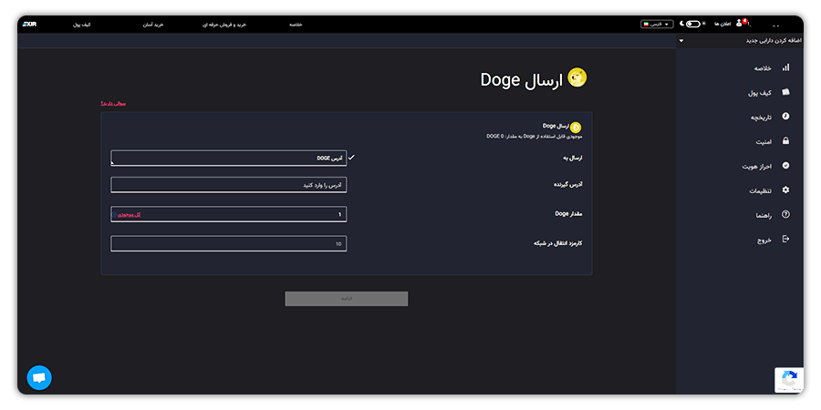
Task: Click the مقدار Doge amount input field
Action: pos(228,214)
